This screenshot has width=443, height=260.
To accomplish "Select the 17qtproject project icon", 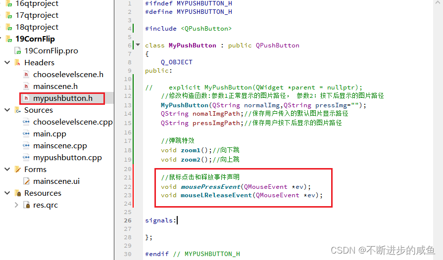I will [9, 15].
